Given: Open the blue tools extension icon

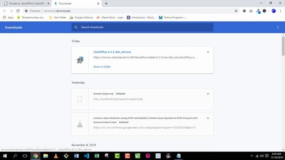Looking at the screenshot, I should coord(258,11).
